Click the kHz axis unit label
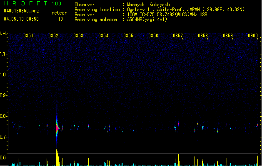 (x=4, y=34)
